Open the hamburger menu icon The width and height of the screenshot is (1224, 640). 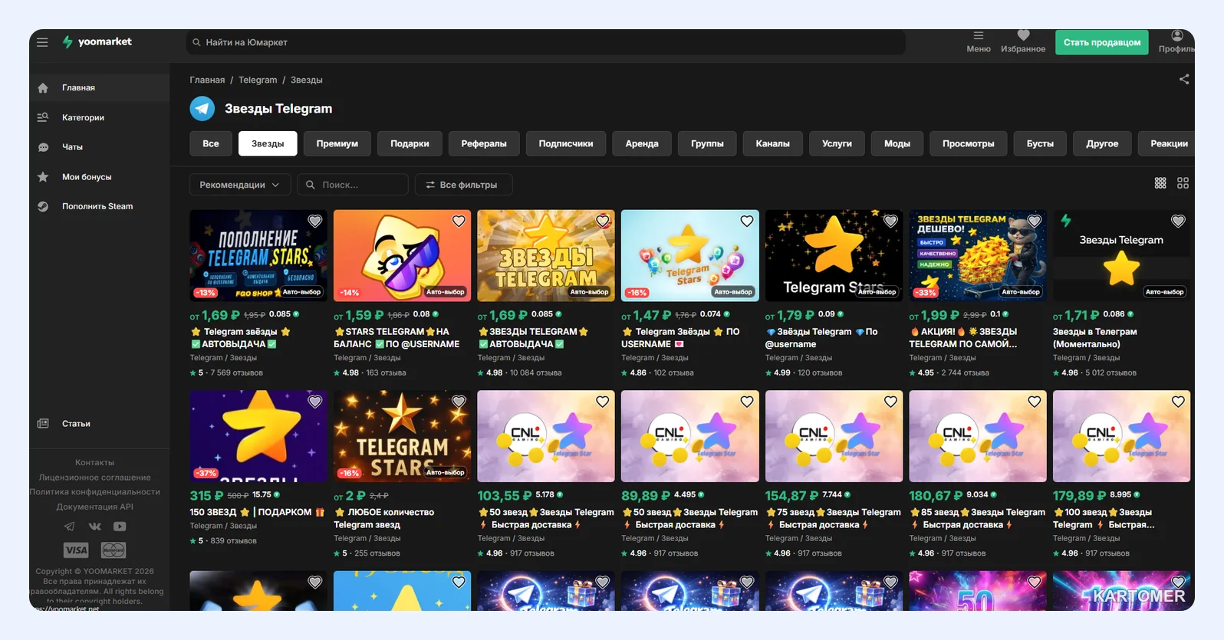pos(42,42)
